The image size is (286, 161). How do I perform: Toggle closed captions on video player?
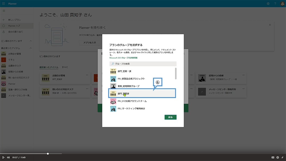273,157
